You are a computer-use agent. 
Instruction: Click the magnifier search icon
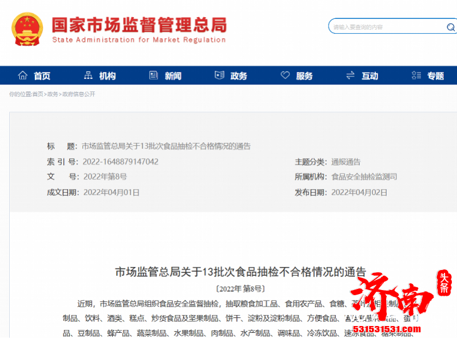click(x=451, y=27)
